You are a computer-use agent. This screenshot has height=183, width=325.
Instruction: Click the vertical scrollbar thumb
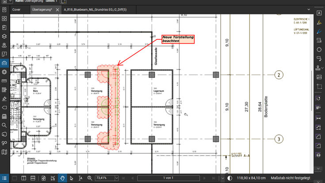[312, 91]
